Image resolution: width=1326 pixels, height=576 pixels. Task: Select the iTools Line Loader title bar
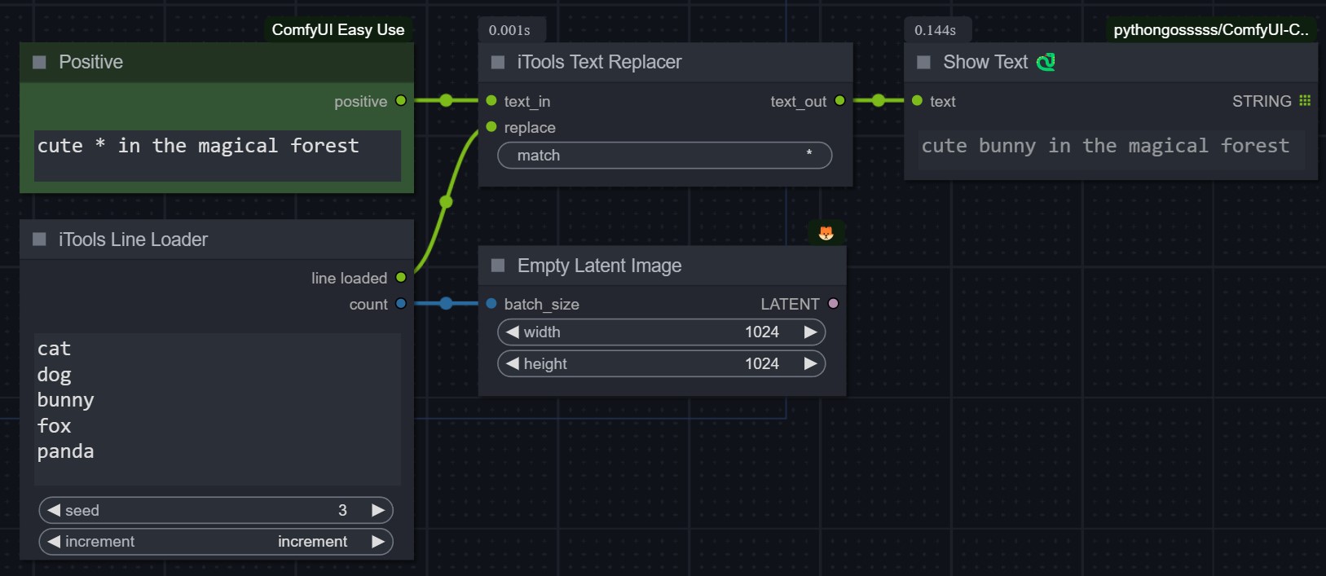217,240
